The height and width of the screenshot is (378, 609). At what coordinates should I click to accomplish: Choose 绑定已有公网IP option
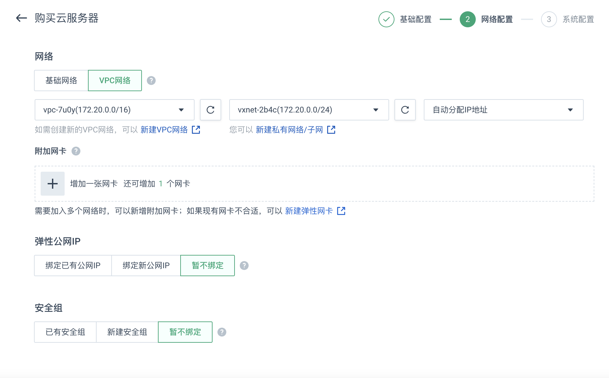pos(73,266)
